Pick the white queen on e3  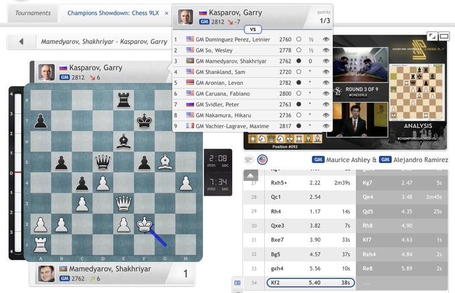coord(124,204)
